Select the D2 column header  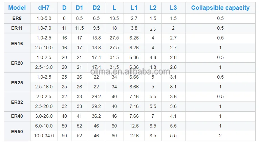[96, 8]
